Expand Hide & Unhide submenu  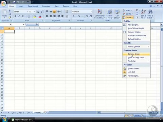(136, 46)
